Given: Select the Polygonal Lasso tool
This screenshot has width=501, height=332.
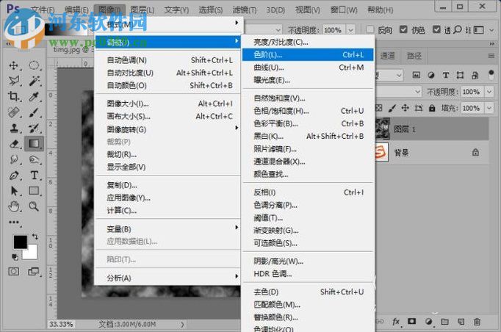Looking at the screenshot, I should (13, 81).
